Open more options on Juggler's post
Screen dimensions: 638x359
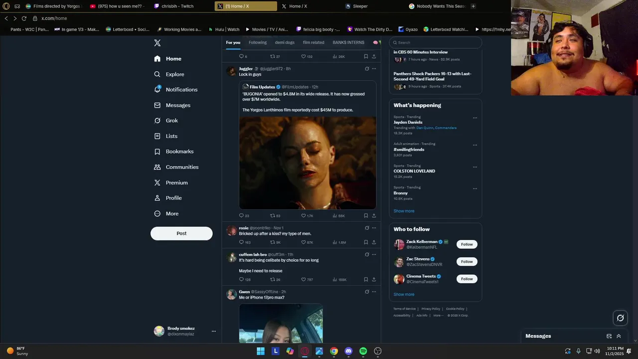click(x=374, y=69)
